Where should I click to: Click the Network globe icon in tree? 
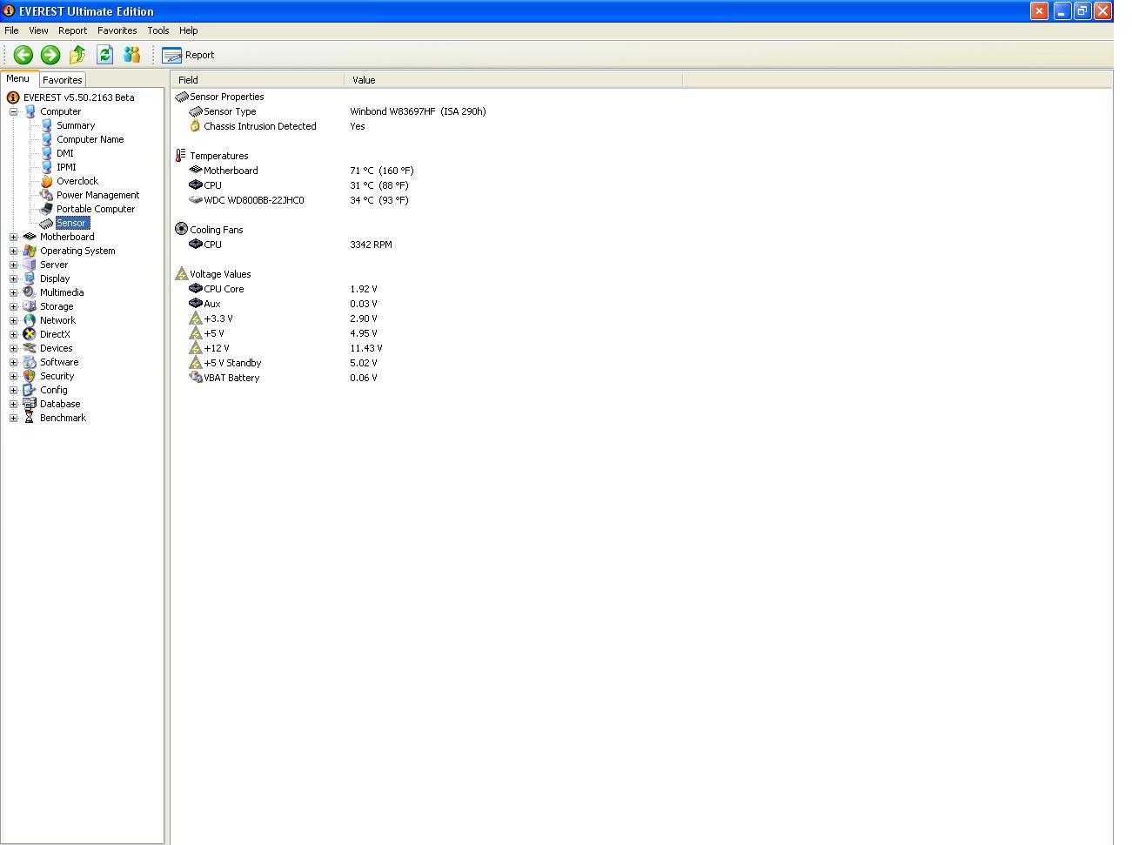(x=30, y=320)
